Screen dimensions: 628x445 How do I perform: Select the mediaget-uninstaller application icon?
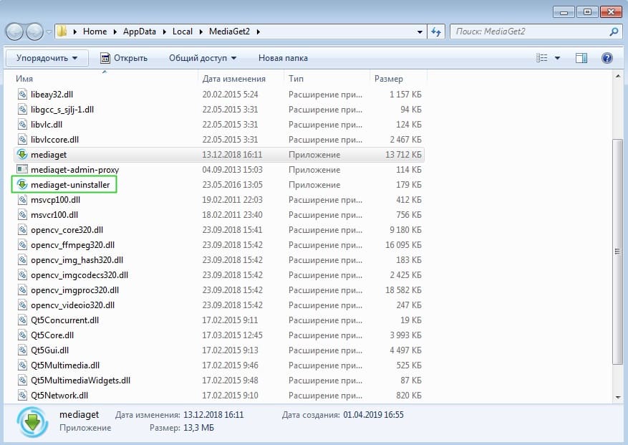22,184
